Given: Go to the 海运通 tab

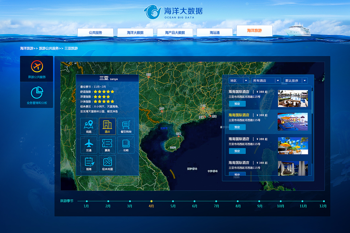Looking at the screenshot, I should pos(215,33).
